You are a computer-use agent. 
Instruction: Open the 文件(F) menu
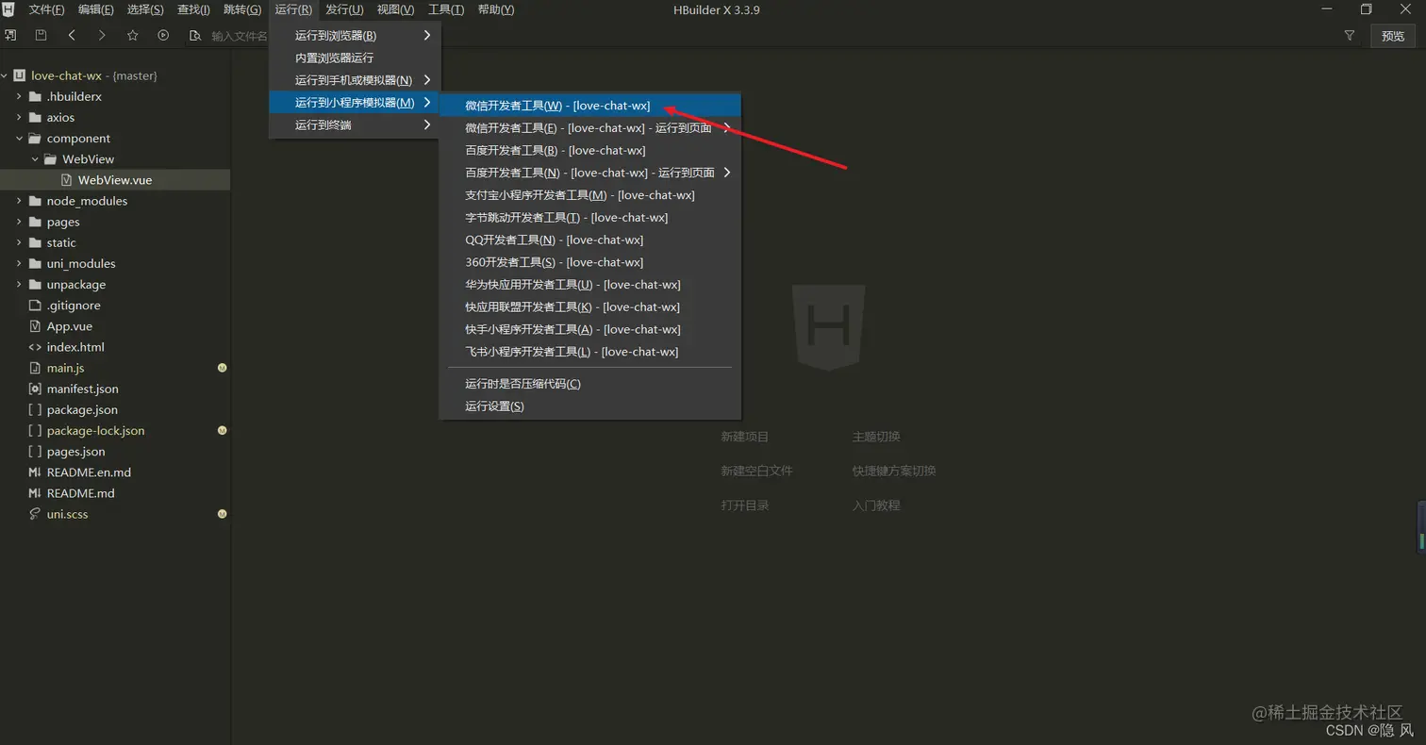click(x=46, y=9)
